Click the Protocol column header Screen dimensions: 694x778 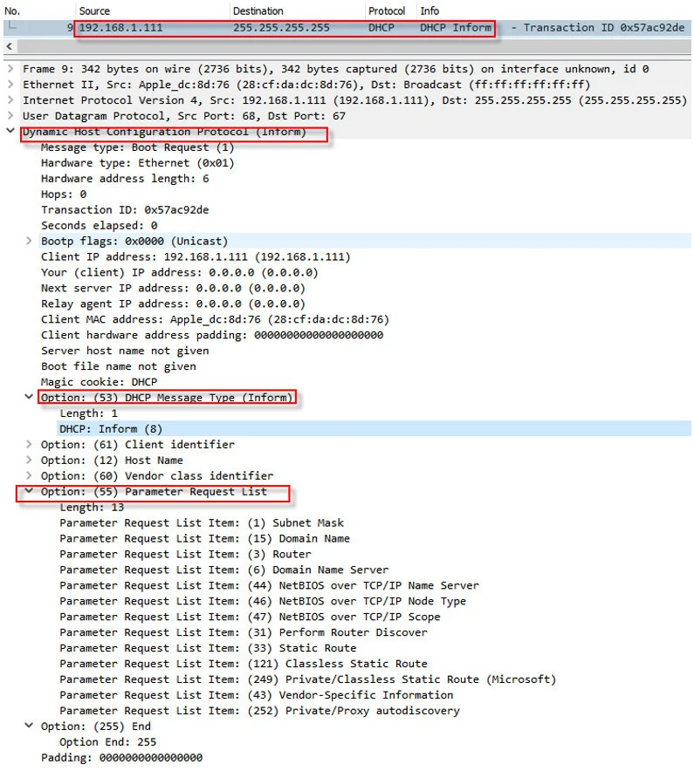point(388,11)
